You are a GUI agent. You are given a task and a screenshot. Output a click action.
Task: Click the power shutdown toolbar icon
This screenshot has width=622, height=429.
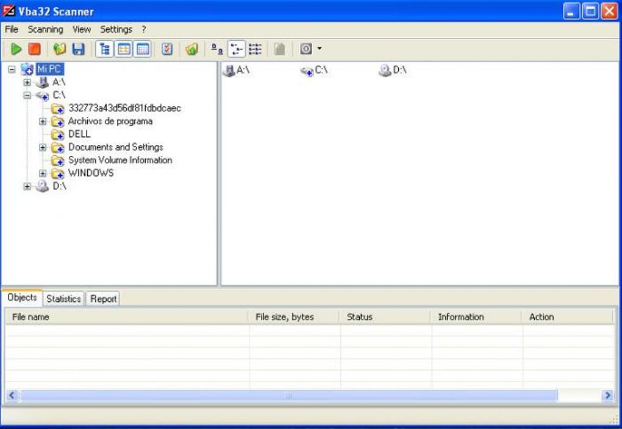click(306, 49)
